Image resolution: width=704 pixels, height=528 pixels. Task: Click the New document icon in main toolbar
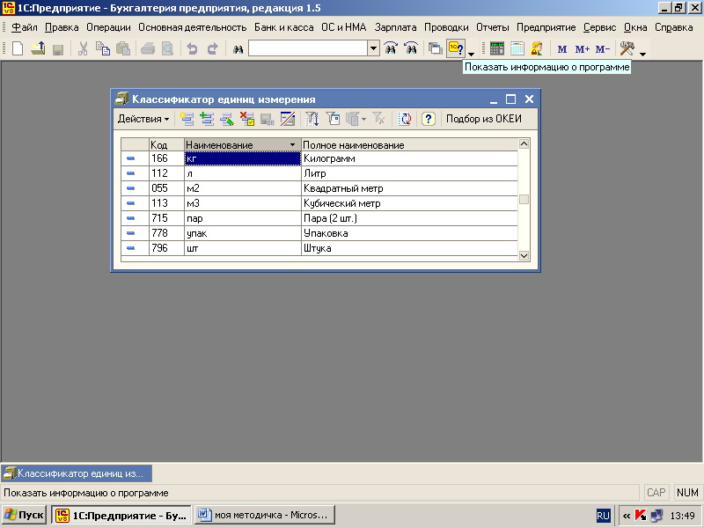pyautogui.click(x=17, y=48)
